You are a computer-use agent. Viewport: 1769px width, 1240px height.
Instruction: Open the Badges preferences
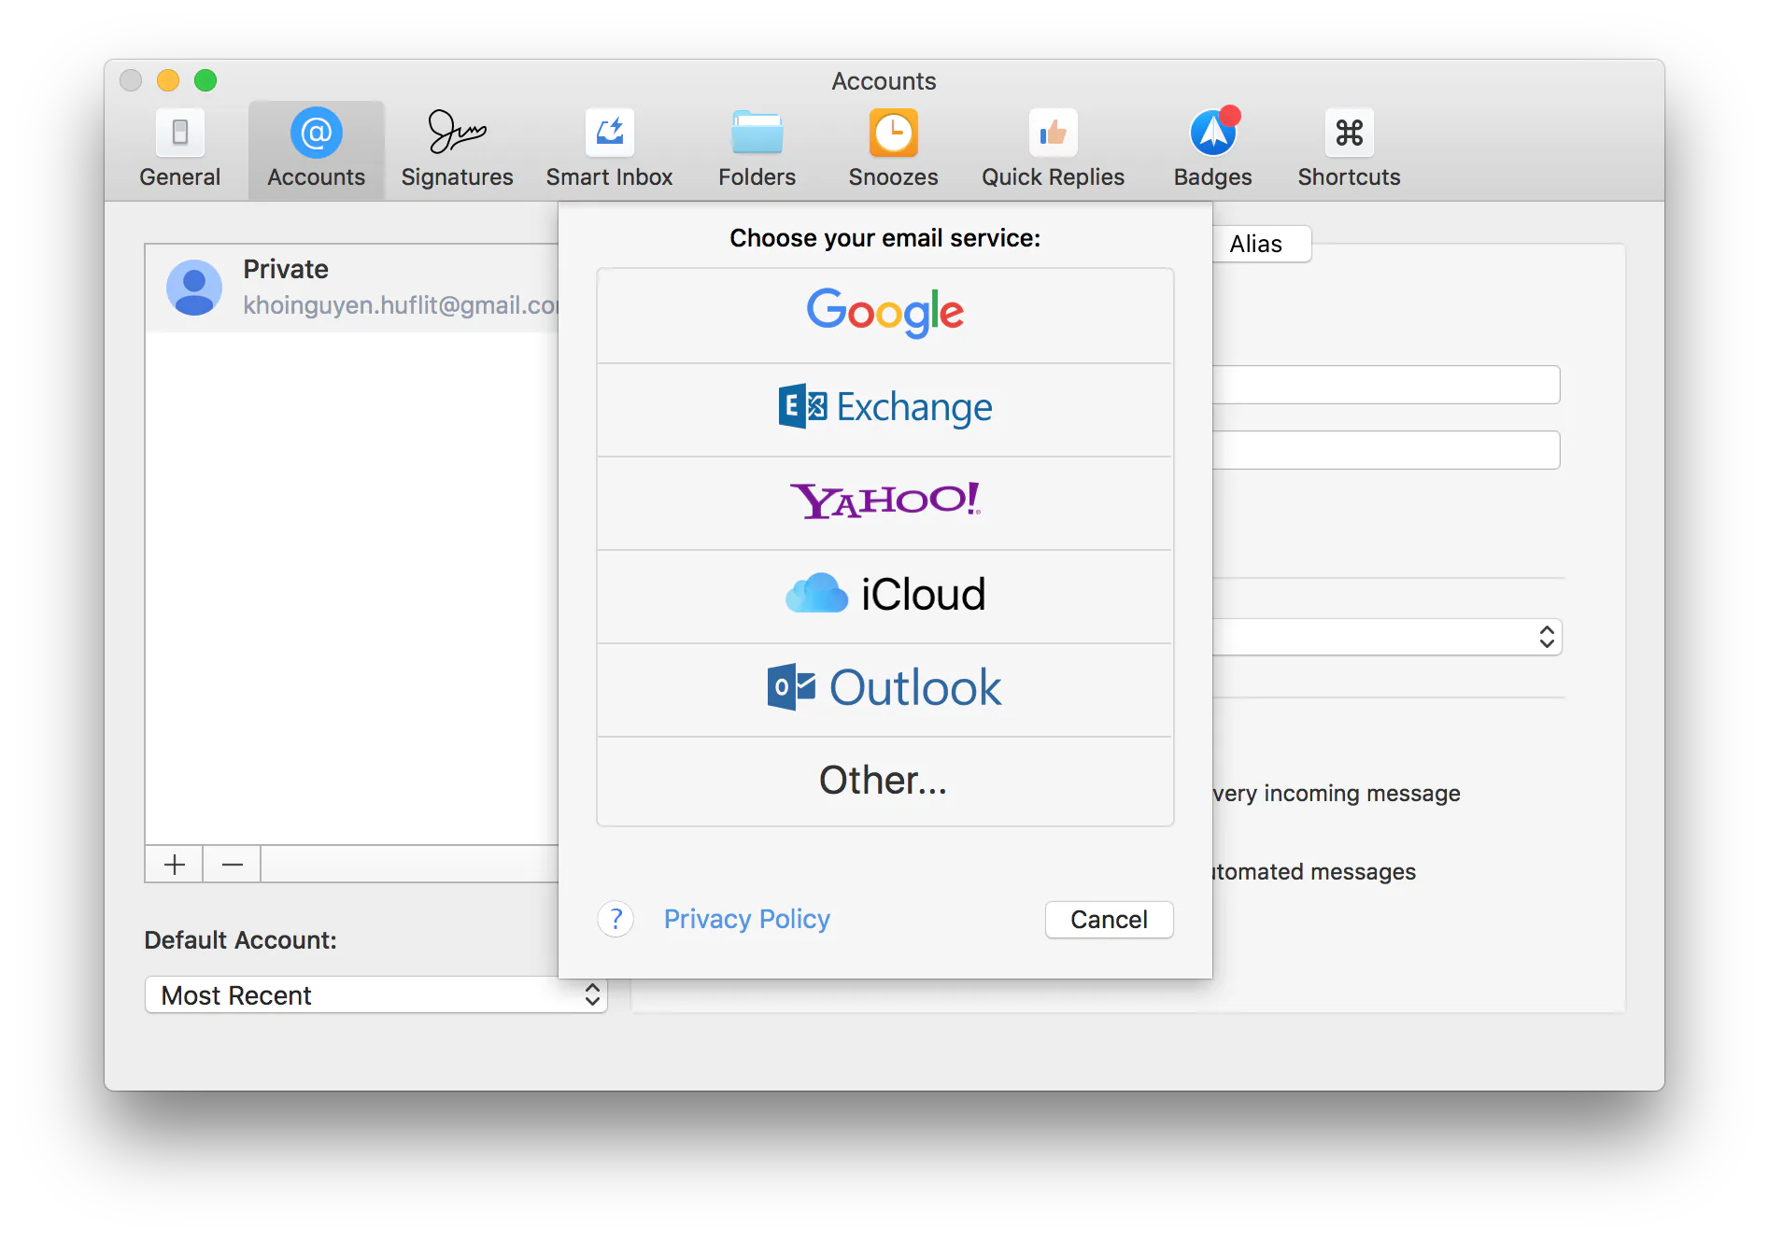[1212, 149]
